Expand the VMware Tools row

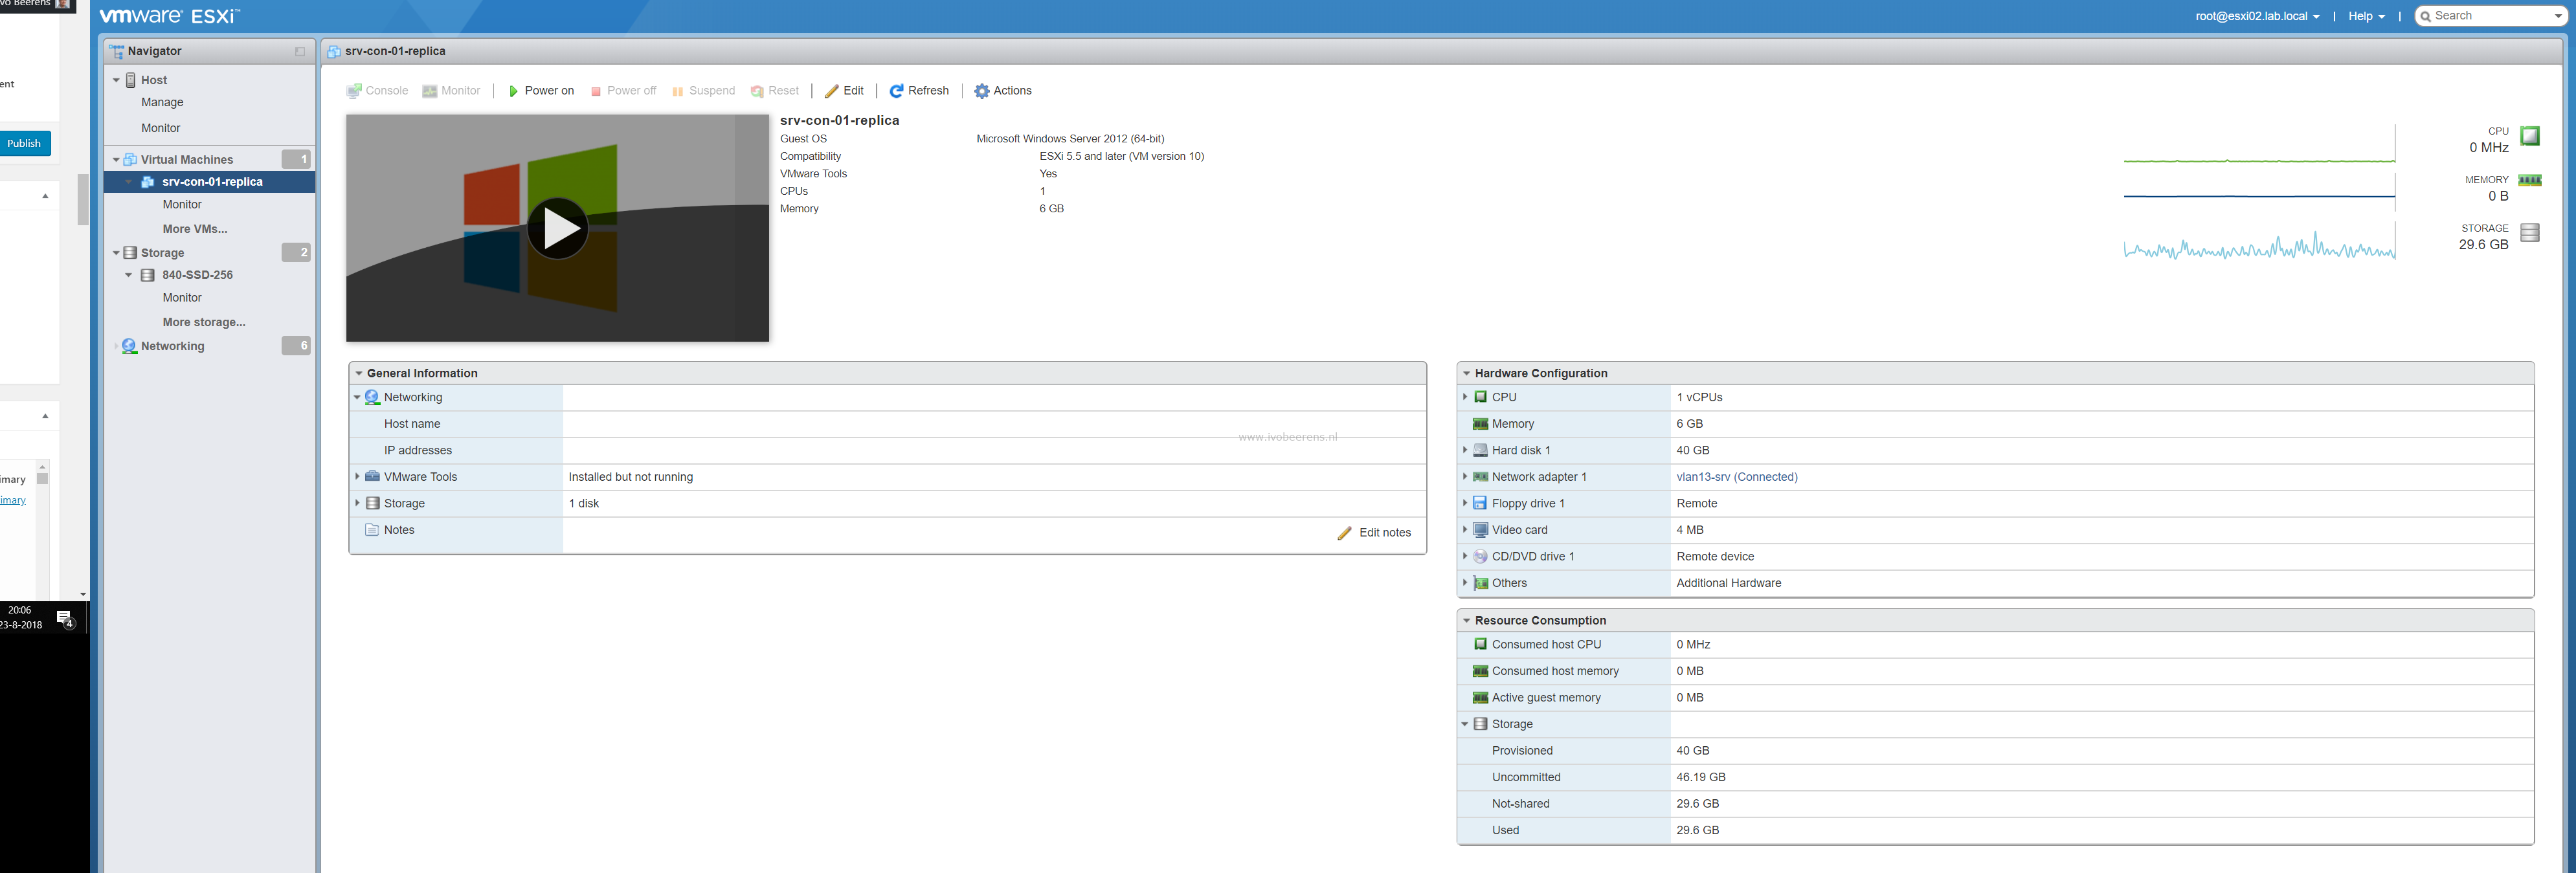[x=357, y=477]
